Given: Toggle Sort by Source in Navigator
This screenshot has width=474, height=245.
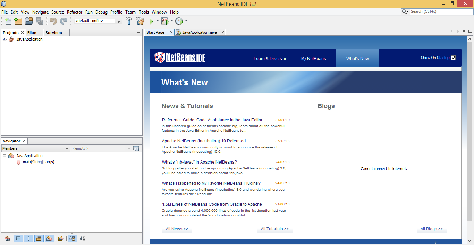Looking at the screenshot, I should pyautogui.click(x=83, y=238).
